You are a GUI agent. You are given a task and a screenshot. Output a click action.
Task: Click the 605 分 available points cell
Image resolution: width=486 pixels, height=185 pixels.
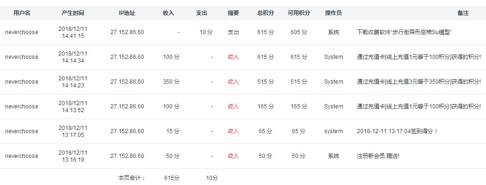(299, 32)
